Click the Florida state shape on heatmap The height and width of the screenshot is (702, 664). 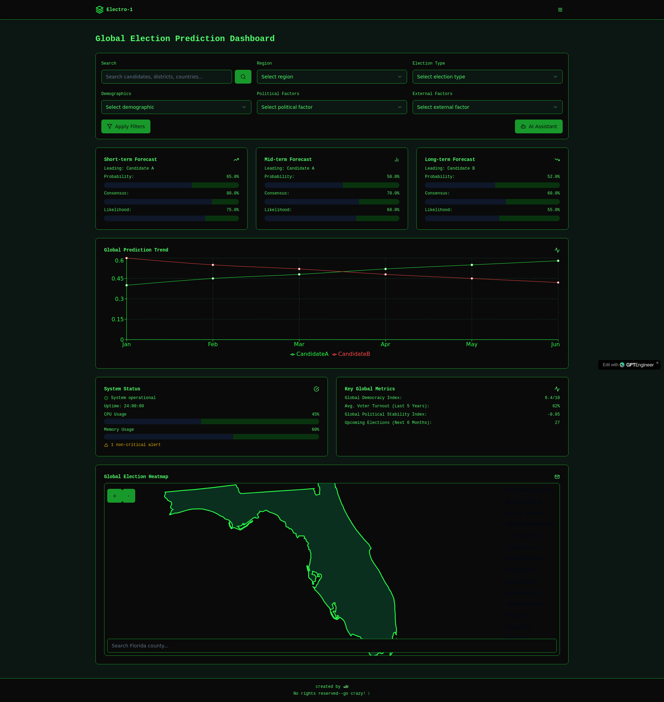[x=340, y=552]
